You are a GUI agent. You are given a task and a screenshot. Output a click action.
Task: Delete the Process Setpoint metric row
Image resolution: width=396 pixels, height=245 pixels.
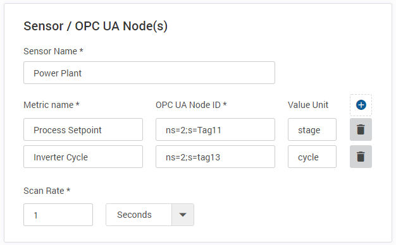pyautogui.click(x=361, y=129)
